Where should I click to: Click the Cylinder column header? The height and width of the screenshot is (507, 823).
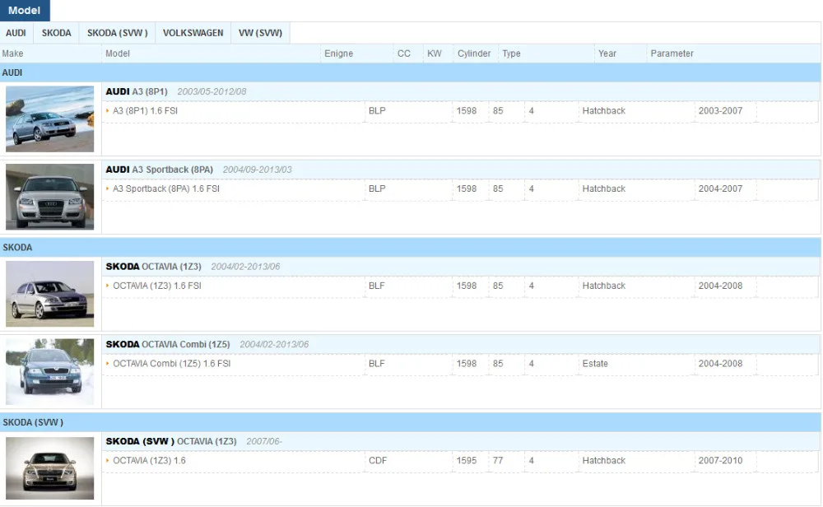tap(474, 53)
